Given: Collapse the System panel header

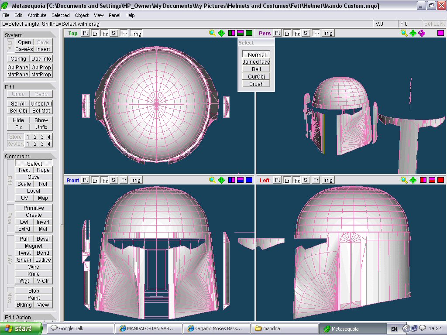Looking at the screenshot, I should tap(29, 35).
